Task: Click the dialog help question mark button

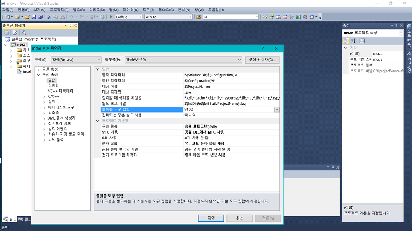Action: tap(263, 48)
